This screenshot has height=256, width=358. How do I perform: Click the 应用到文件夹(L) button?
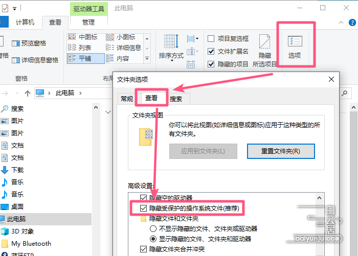(203, 151)
